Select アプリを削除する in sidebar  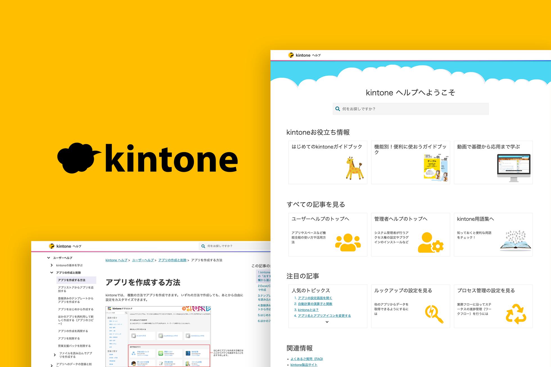pos(69,338)
